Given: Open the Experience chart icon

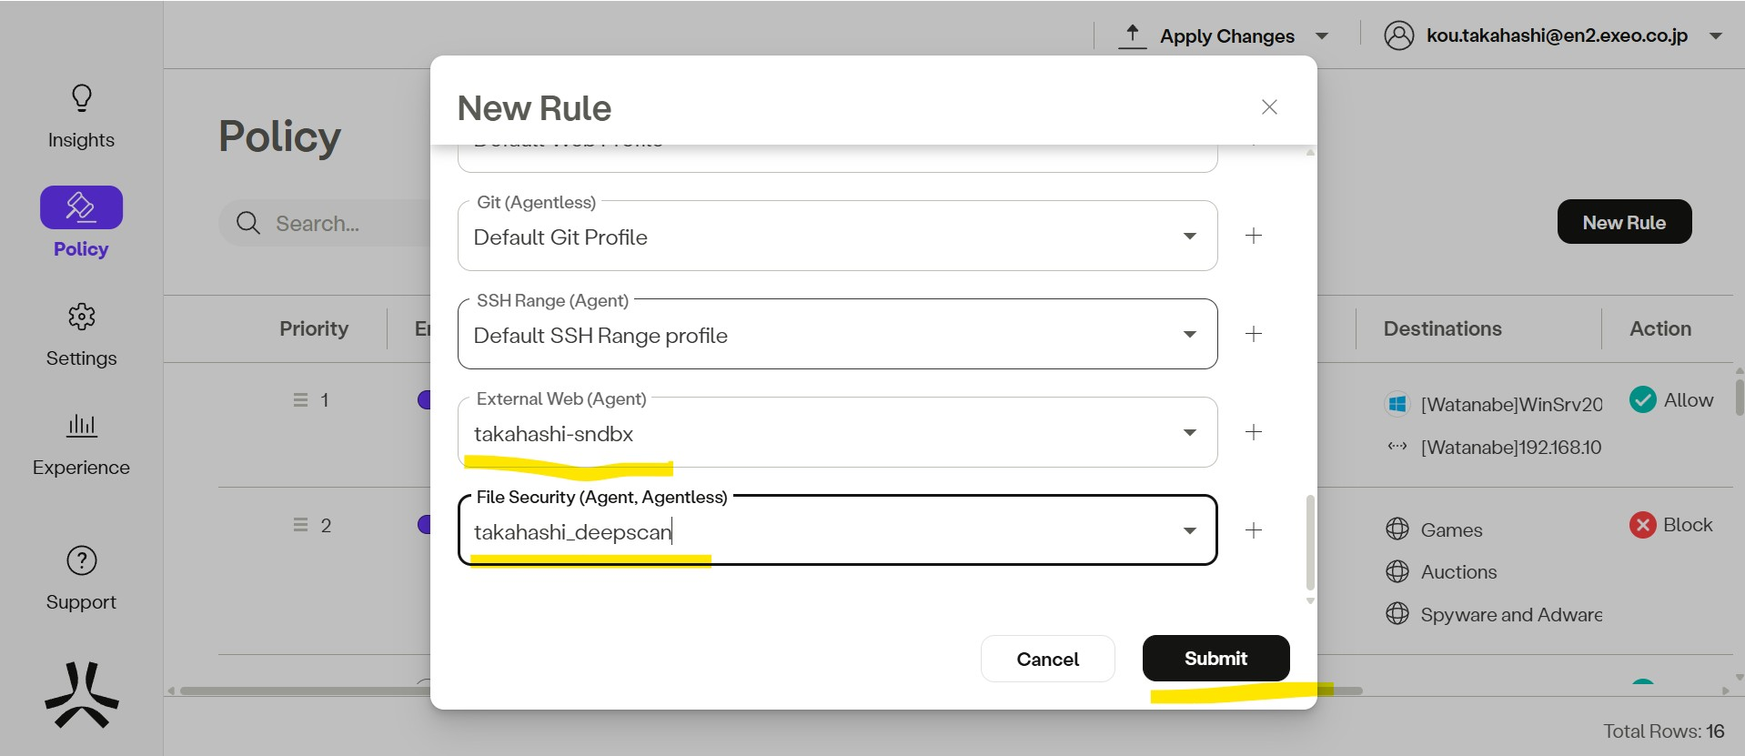Looking at the screenshot, I should tap(82, 425).
